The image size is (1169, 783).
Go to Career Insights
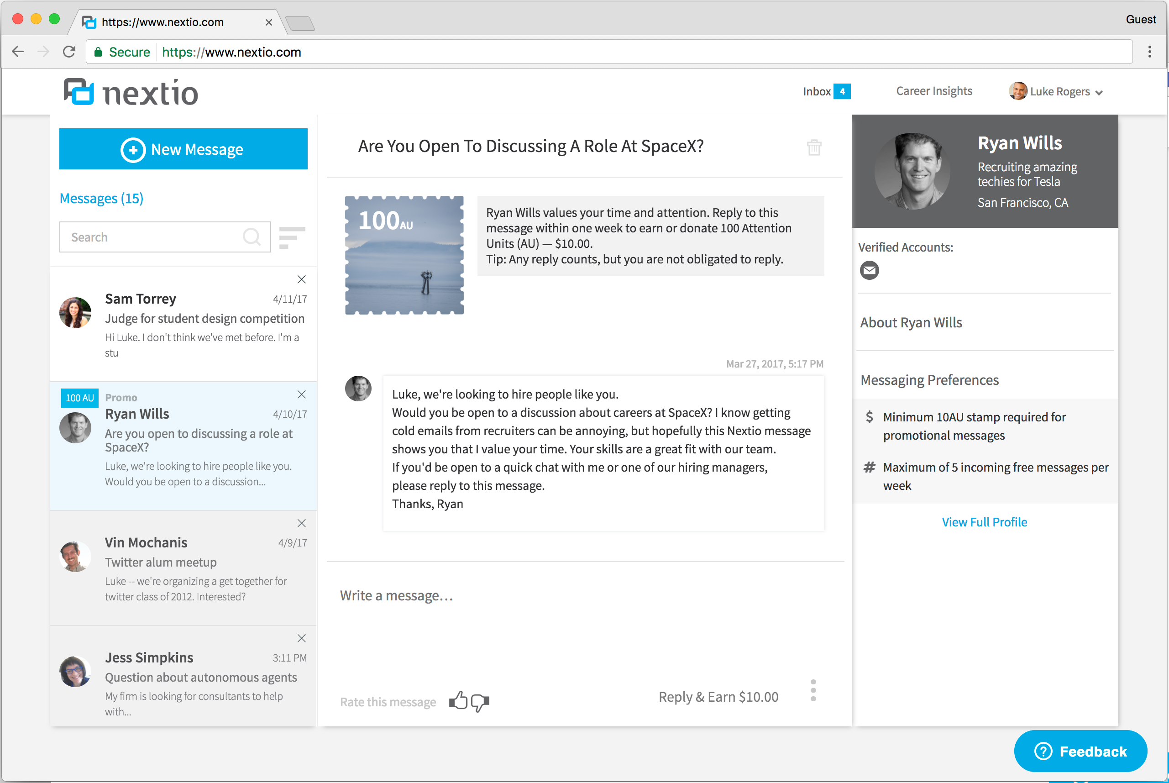(934, 91)
